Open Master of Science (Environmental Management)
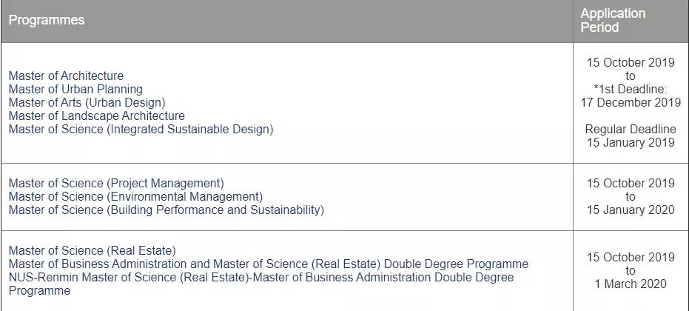This screenshot has width=689, height=311. (135, 197)
